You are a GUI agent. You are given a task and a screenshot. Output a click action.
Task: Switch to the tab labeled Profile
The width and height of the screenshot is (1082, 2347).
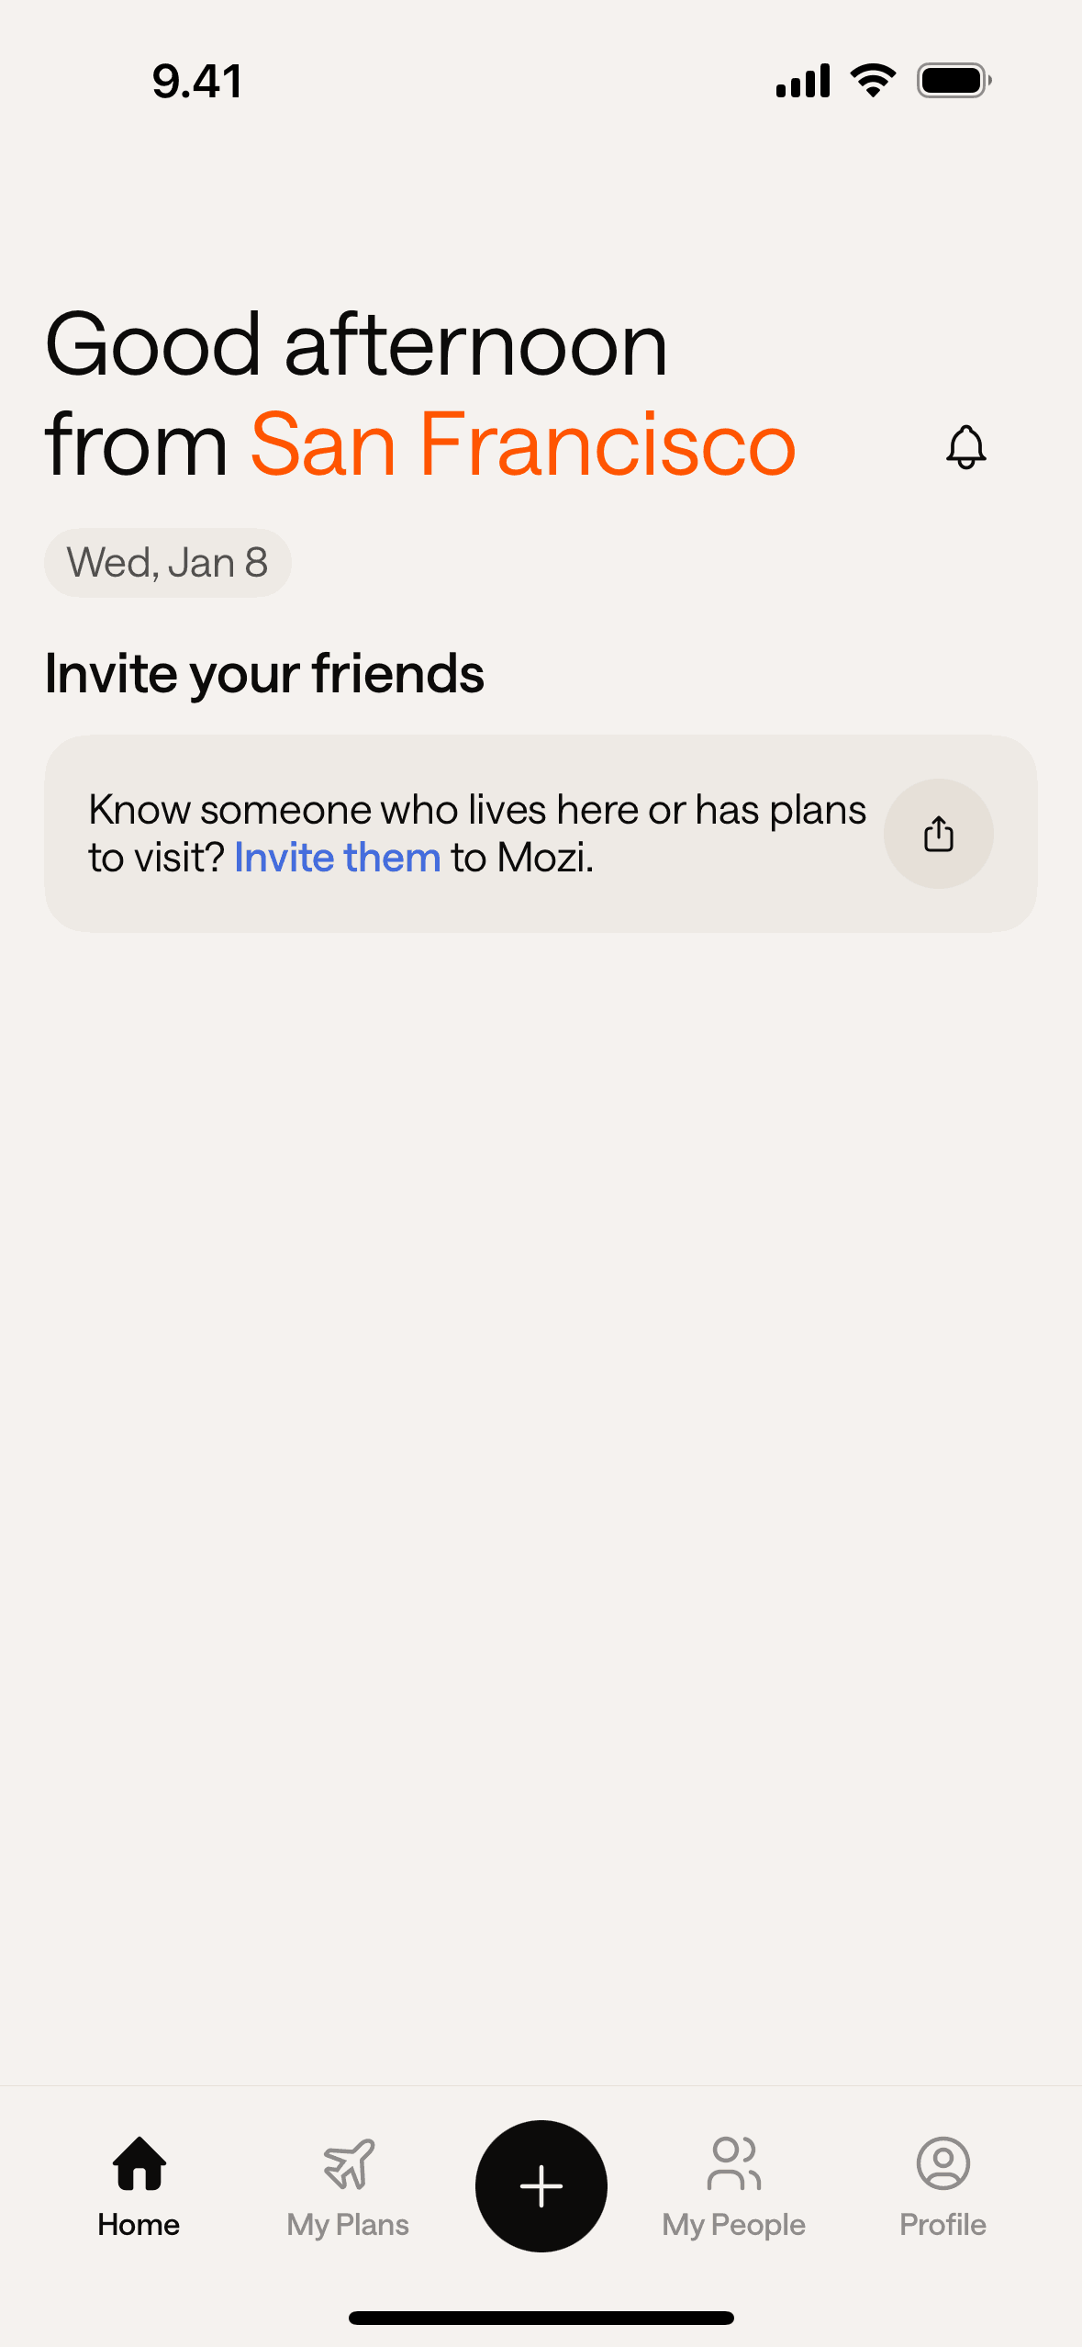943,2224
